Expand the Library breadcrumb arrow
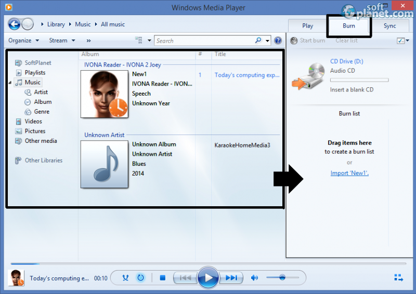 coord(42,24)
